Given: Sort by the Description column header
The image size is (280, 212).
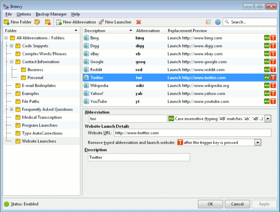Looking at the screenshot, I should pyautogui.click(x=108, y=31).
